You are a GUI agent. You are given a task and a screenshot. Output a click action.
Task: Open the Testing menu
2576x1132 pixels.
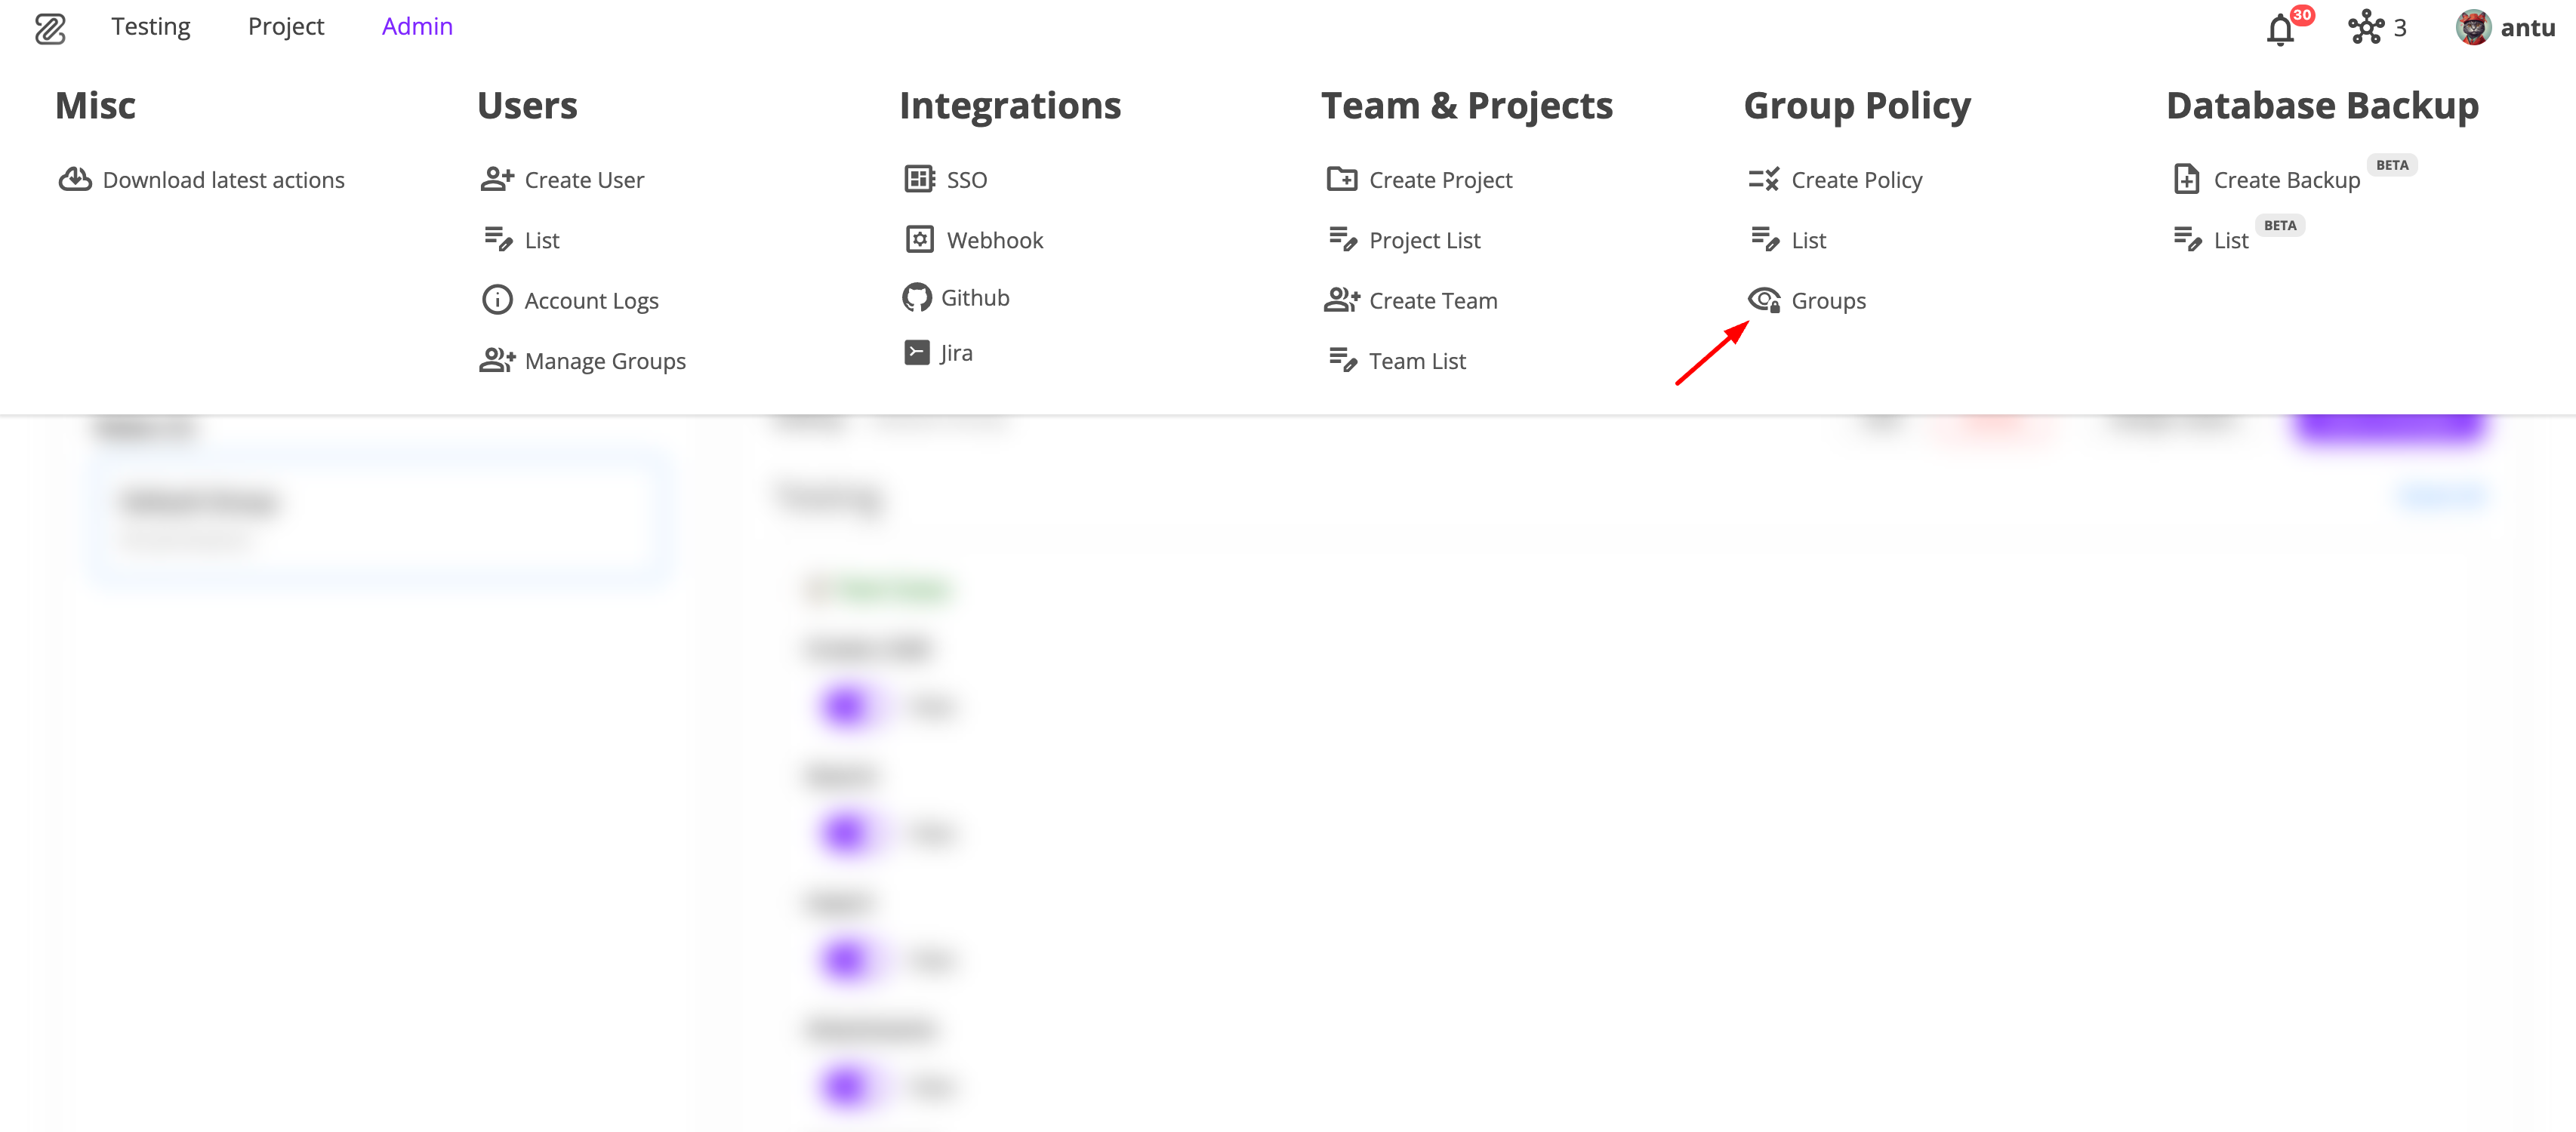coord(151,27)
